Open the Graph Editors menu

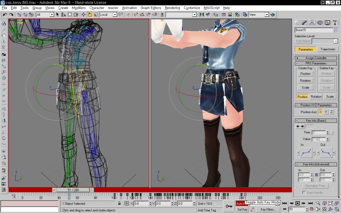(151, 8)
